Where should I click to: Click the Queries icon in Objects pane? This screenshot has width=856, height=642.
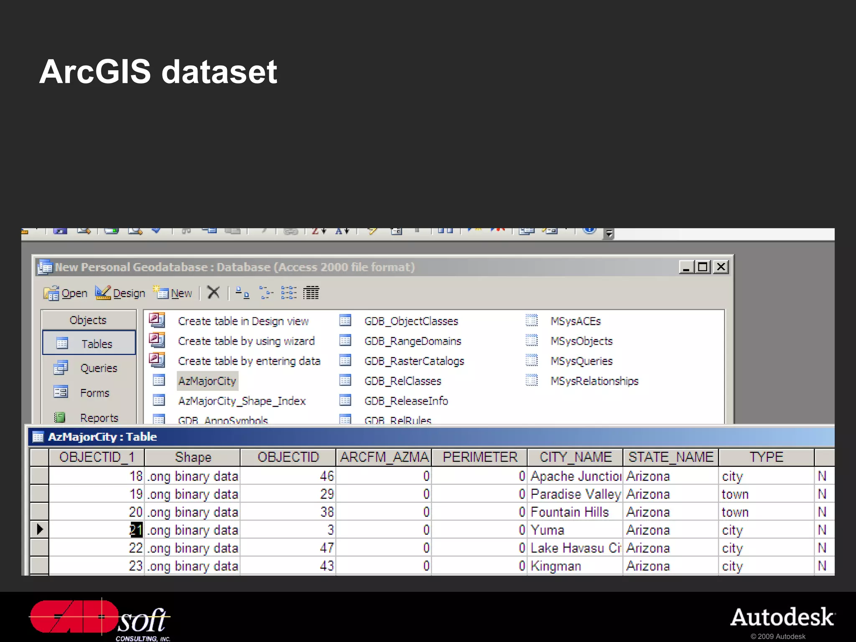coord(61,368)
